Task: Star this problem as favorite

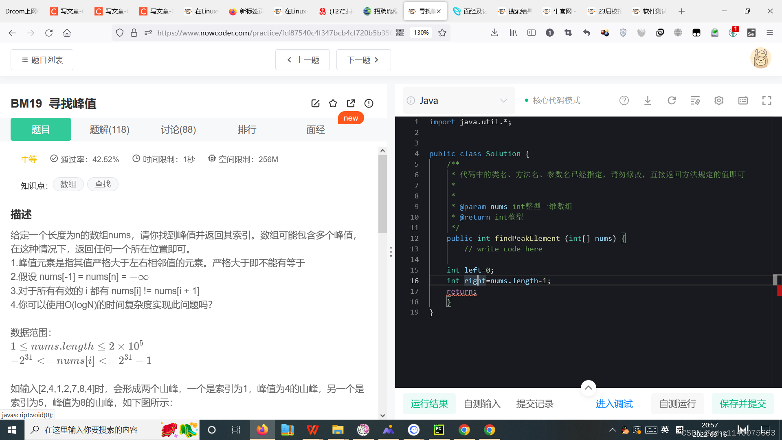Action: pos(333,103)
